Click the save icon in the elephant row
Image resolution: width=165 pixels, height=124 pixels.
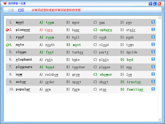(153, 59)
